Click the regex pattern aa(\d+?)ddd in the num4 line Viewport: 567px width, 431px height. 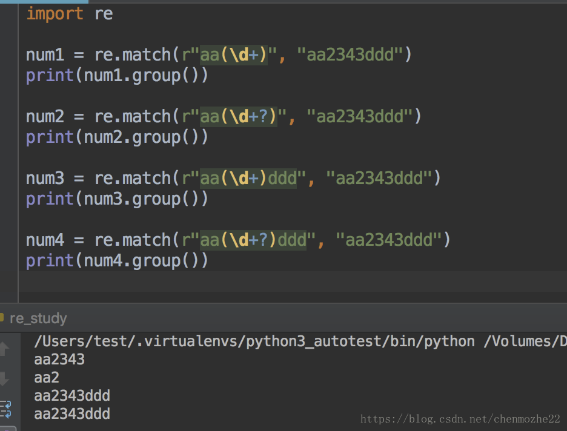click(253, 240)
